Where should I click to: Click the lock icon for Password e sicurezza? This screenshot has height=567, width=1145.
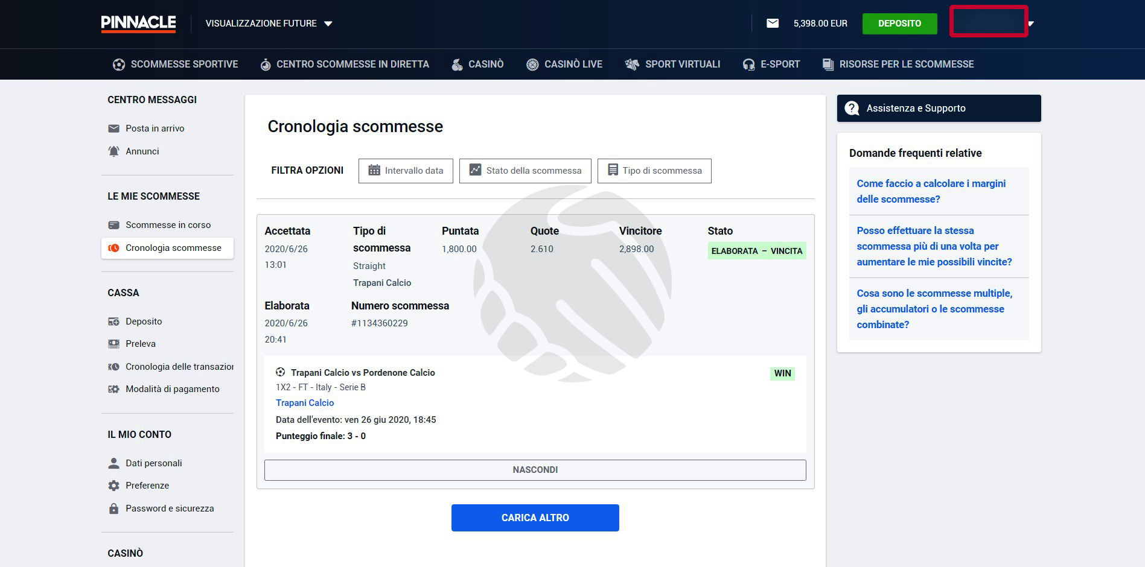tap(113, 508)
